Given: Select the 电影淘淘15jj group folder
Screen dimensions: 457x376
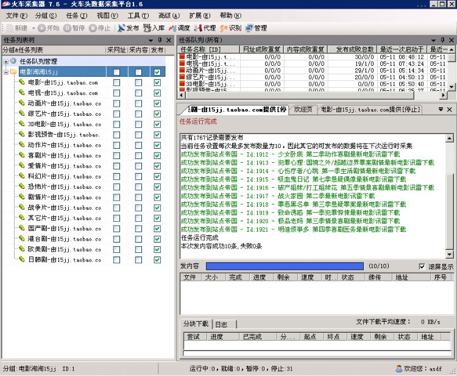Looking at the screenshot, I should 39,72.
